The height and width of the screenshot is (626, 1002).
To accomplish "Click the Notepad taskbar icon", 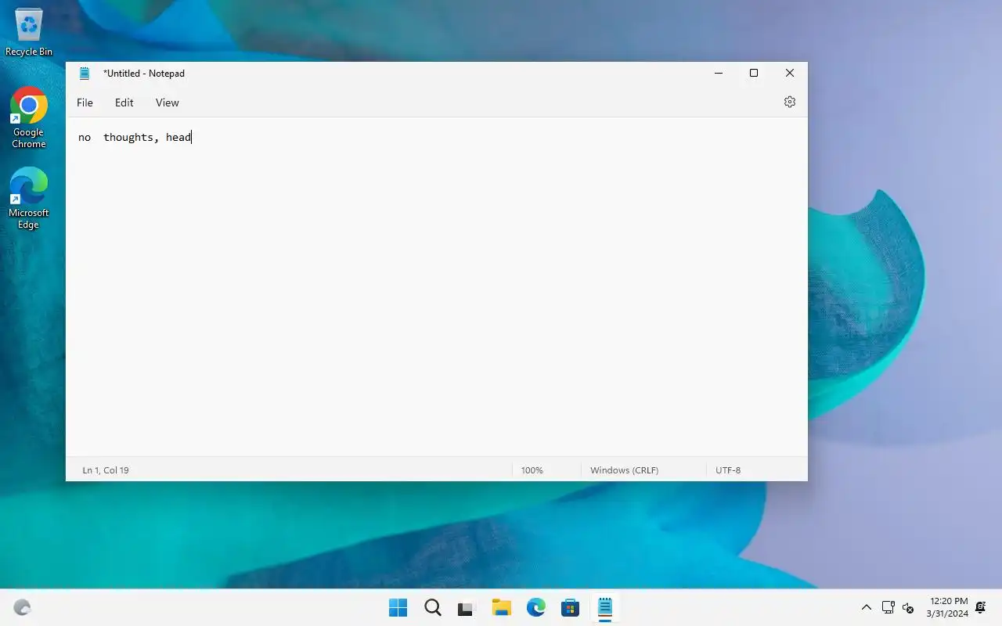I will click(604, 607).
